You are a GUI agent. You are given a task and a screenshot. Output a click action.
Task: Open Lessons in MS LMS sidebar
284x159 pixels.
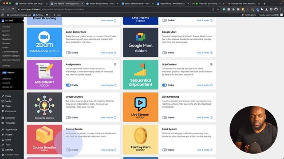coord(6,31)
